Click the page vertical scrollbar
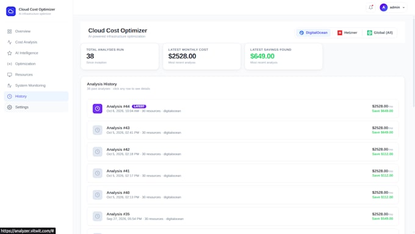 click(414, 61)
